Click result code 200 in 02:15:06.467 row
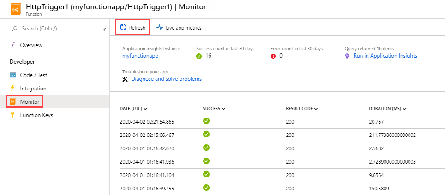The height and width of the screenshot is (195, 445). tap(290, 135)
